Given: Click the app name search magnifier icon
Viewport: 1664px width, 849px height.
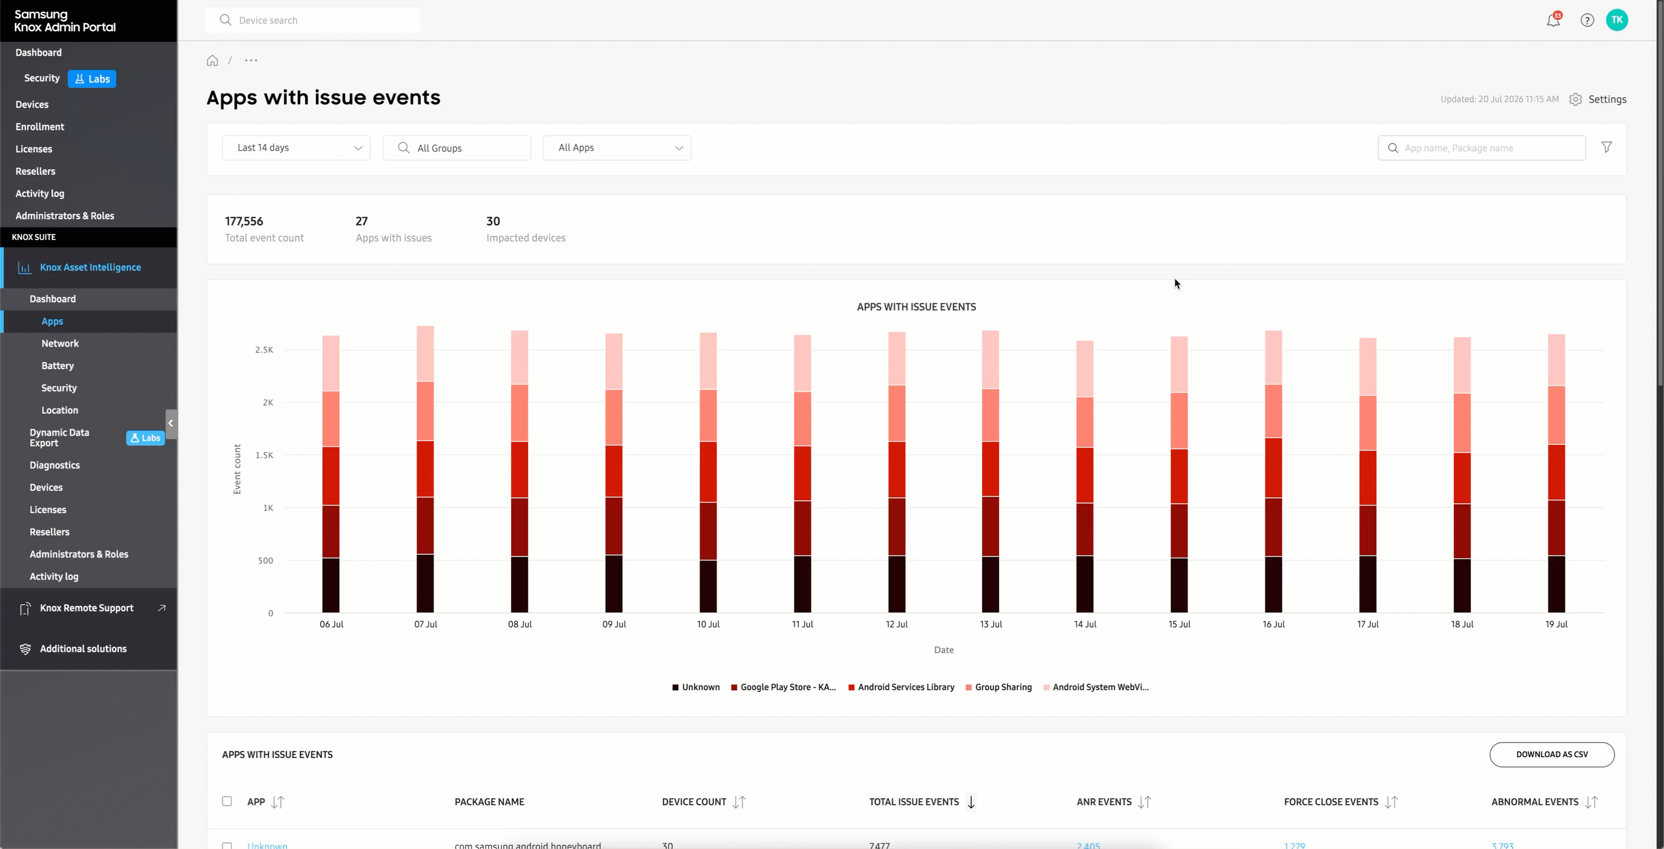Looking at the screenshot, I should tap(1393, 148).
